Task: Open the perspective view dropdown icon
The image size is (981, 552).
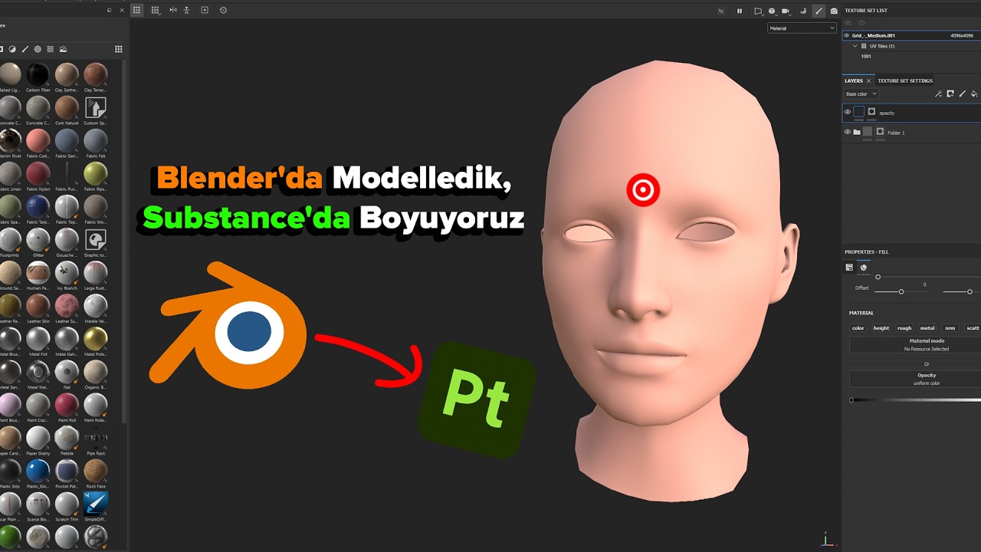Action: 758,11
